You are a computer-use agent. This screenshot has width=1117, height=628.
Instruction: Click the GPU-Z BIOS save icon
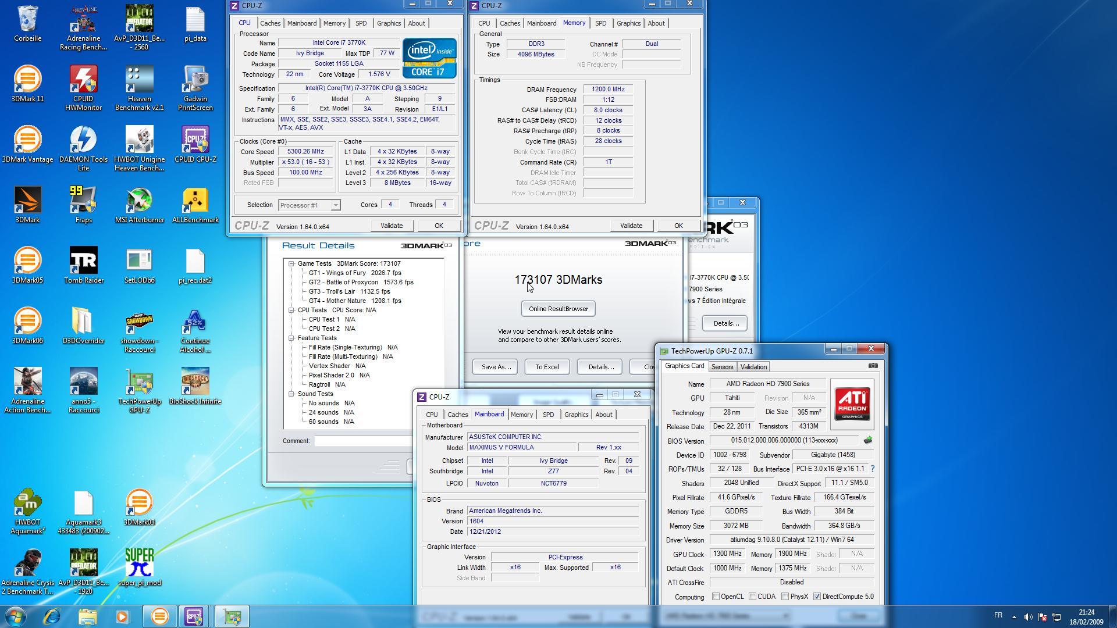pos(868,440)
